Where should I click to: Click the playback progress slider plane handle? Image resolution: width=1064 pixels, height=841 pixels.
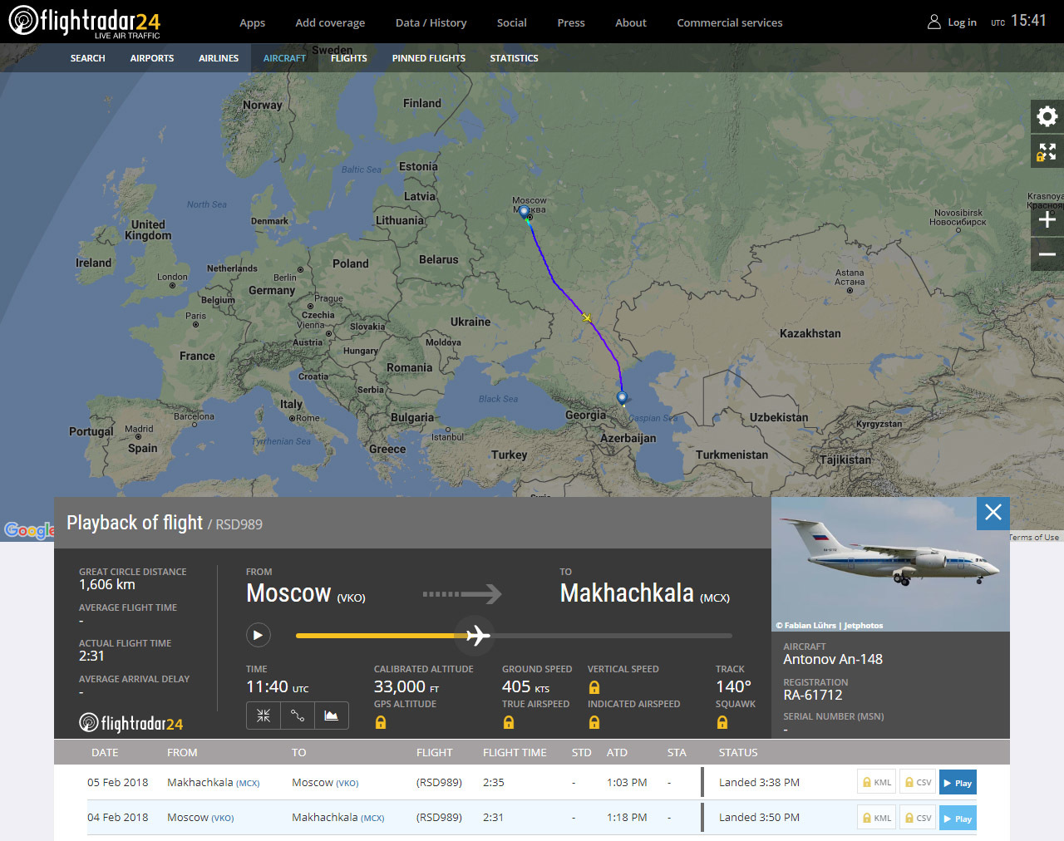point(476,636)
